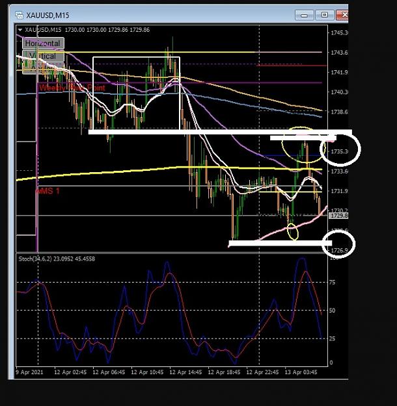Click the 12 Apr 14:45 time label

(185, 372)
